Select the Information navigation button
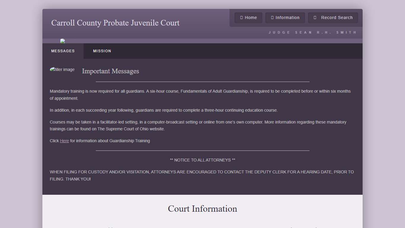The width and height of the screenshot is (405, 228). (x=285, y=18)
